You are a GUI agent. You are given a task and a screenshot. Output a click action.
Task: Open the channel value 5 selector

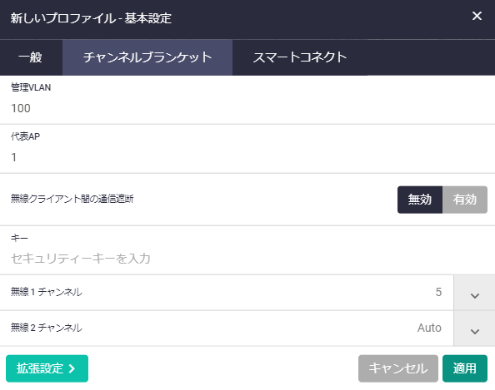click(438, 292)
